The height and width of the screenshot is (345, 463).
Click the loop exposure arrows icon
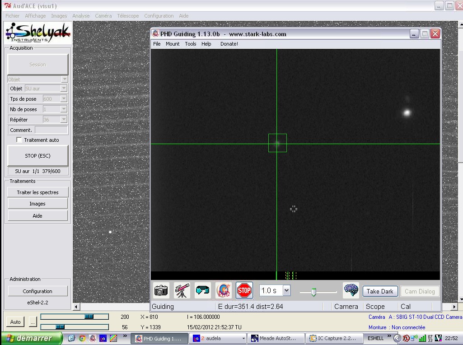[x=203, y=290]
